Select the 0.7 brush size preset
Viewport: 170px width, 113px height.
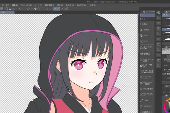(164, 91)
